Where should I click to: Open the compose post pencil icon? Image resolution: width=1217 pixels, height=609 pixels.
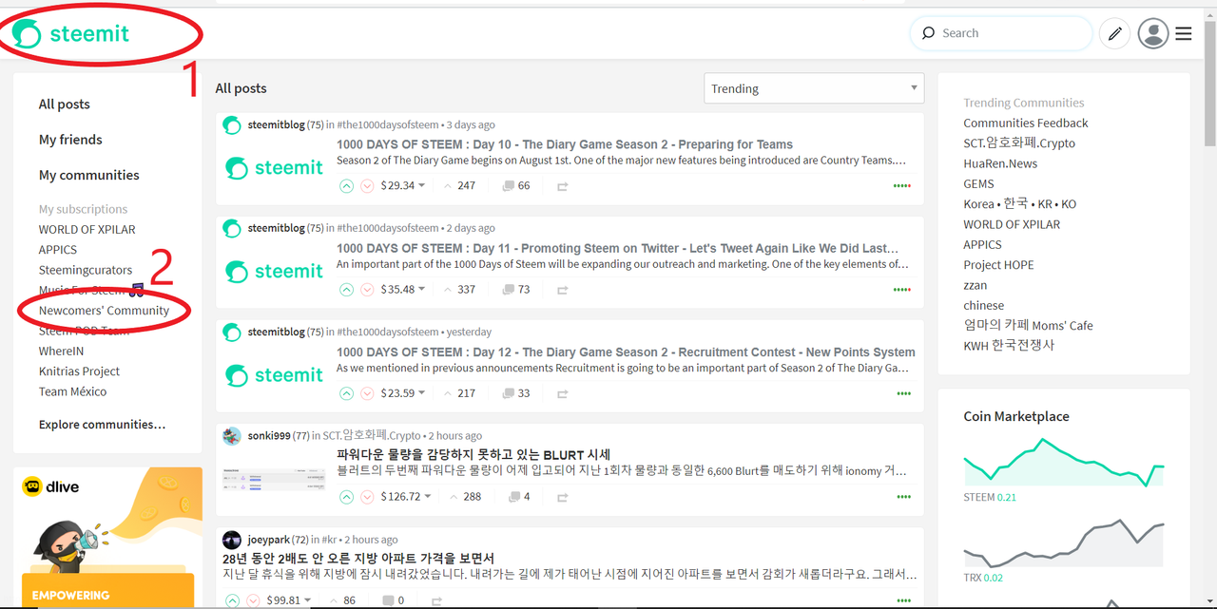coord(1115,33)
